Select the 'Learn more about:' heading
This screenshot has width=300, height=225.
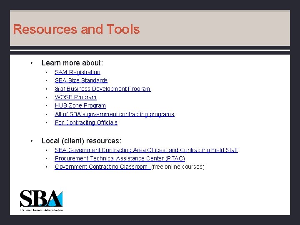point(72,63)
